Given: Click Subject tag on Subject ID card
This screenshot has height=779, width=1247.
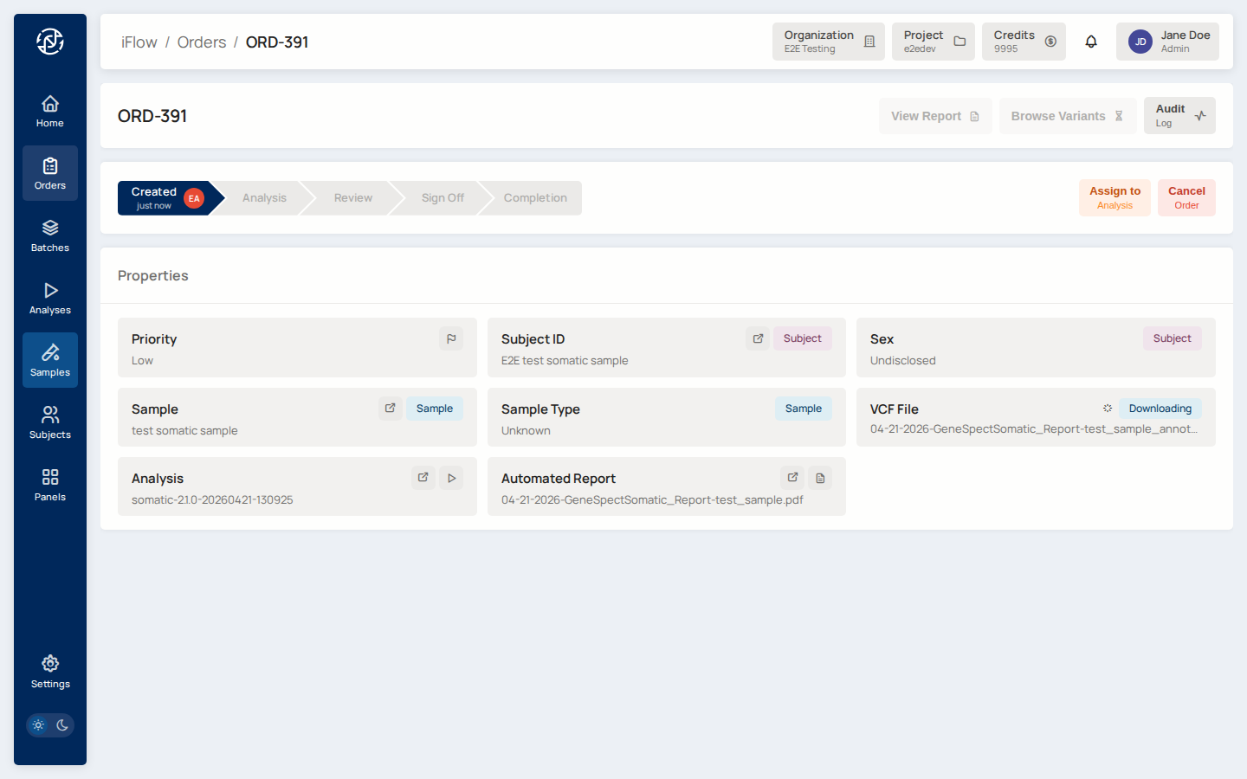Looking at the screenshot, I should (803, 338).
